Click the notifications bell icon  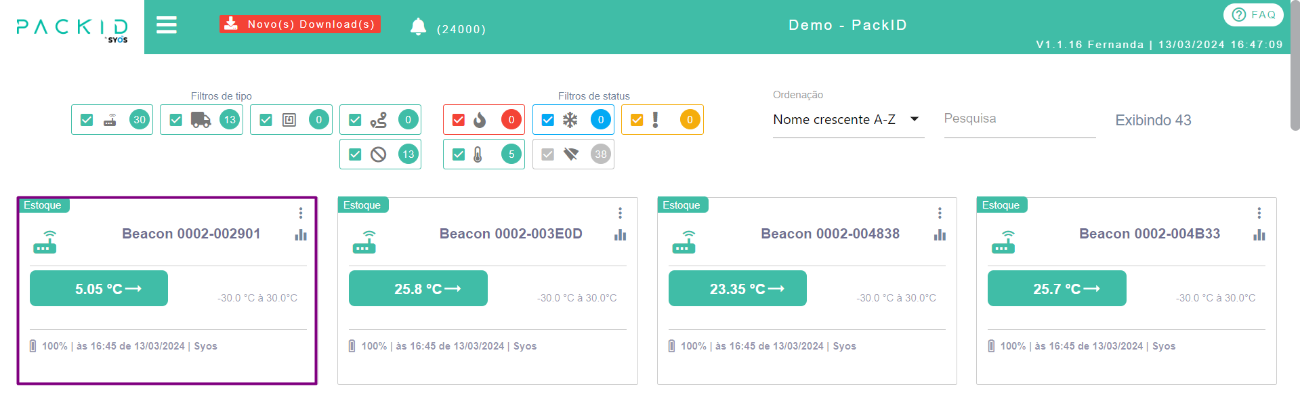point(418,26)
